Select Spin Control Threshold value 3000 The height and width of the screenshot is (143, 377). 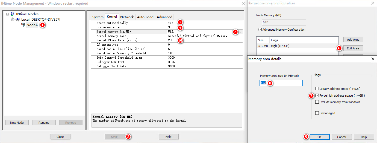[x=172, y=58]
